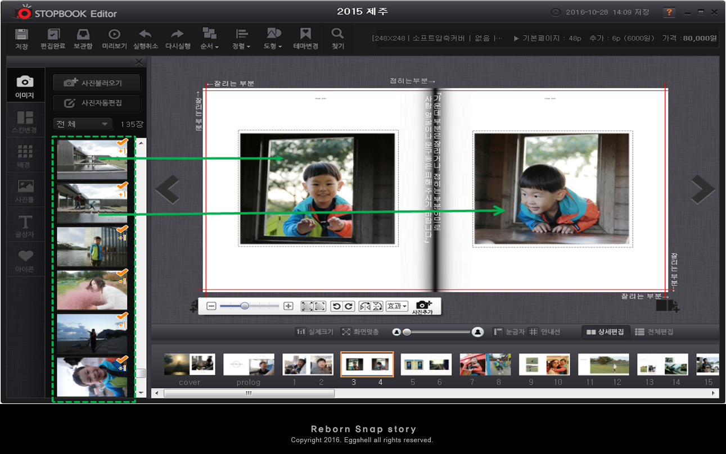Click the photo zoom slider handle

click(x=245, y=306)
